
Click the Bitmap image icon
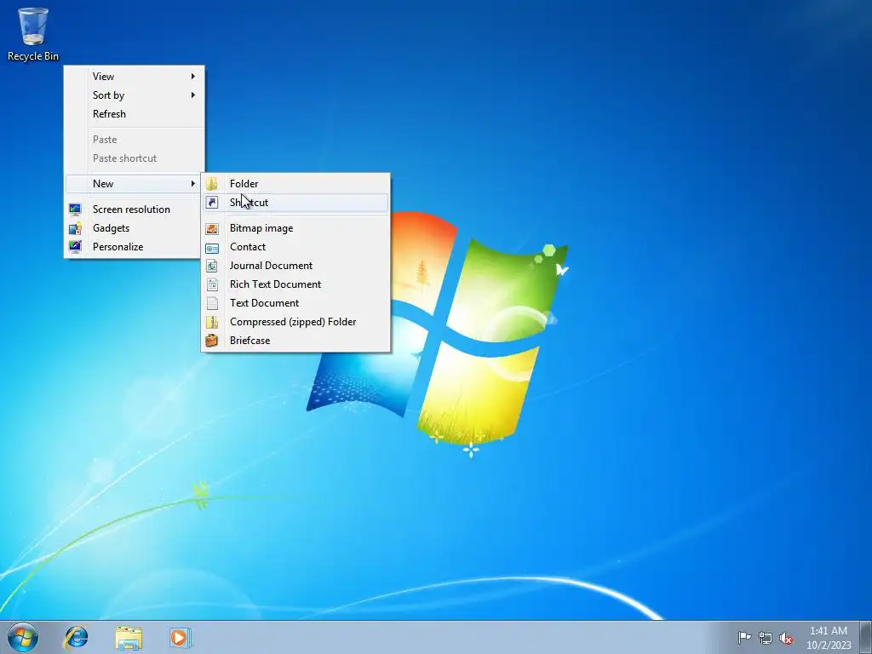(x=212, y=228)
